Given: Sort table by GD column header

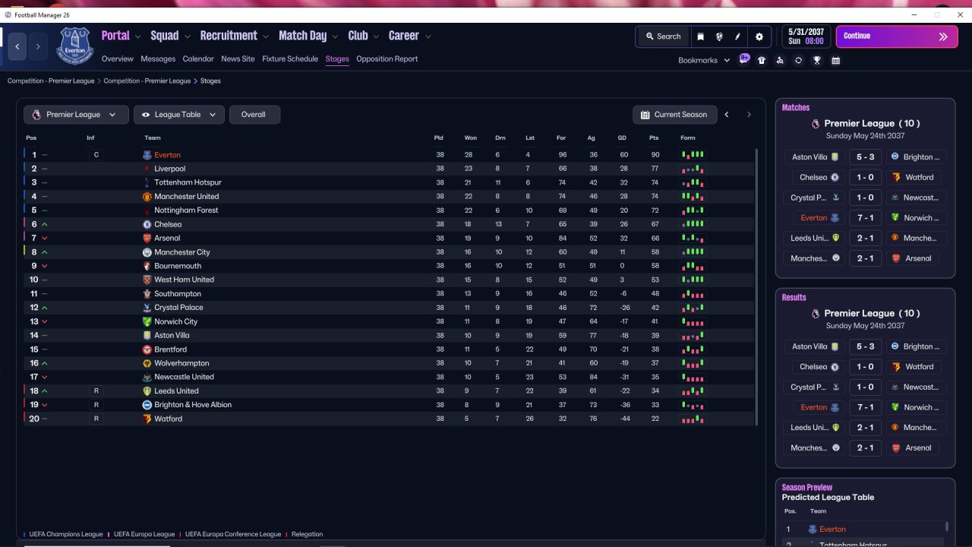Looking at the screenshot, I should 622,138.
